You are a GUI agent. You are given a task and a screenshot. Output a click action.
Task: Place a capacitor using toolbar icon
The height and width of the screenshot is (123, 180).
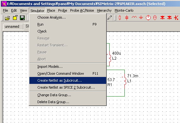[x=127, y=18]
